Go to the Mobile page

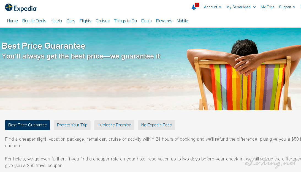[182, 21]
